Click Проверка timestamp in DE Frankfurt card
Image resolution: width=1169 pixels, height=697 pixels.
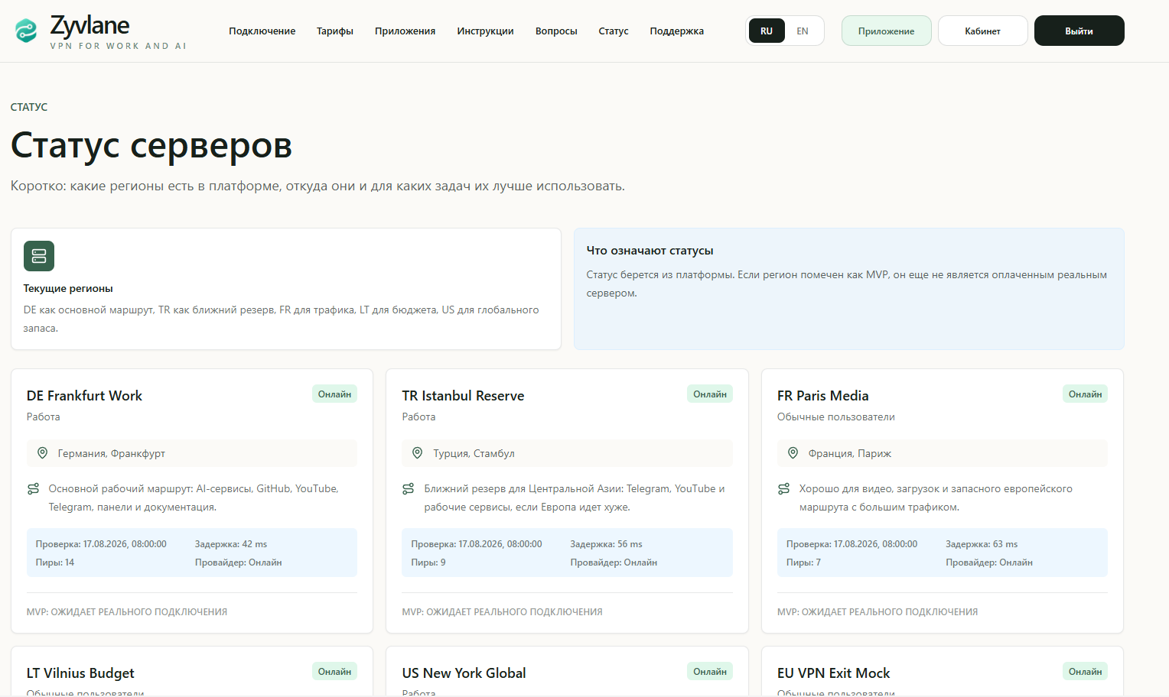pos(101,544)
